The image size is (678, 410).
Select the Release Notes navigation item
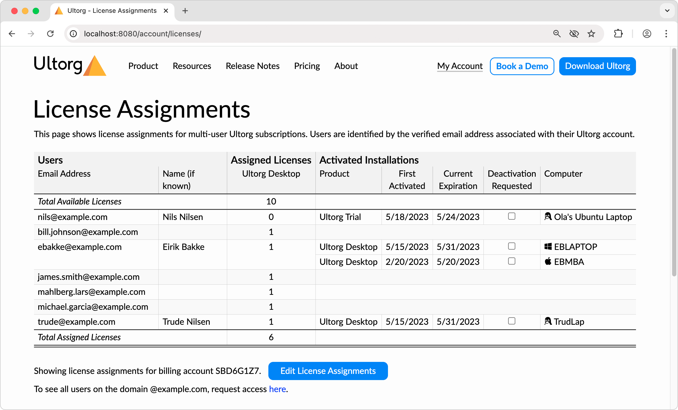[x=253, y=66]
